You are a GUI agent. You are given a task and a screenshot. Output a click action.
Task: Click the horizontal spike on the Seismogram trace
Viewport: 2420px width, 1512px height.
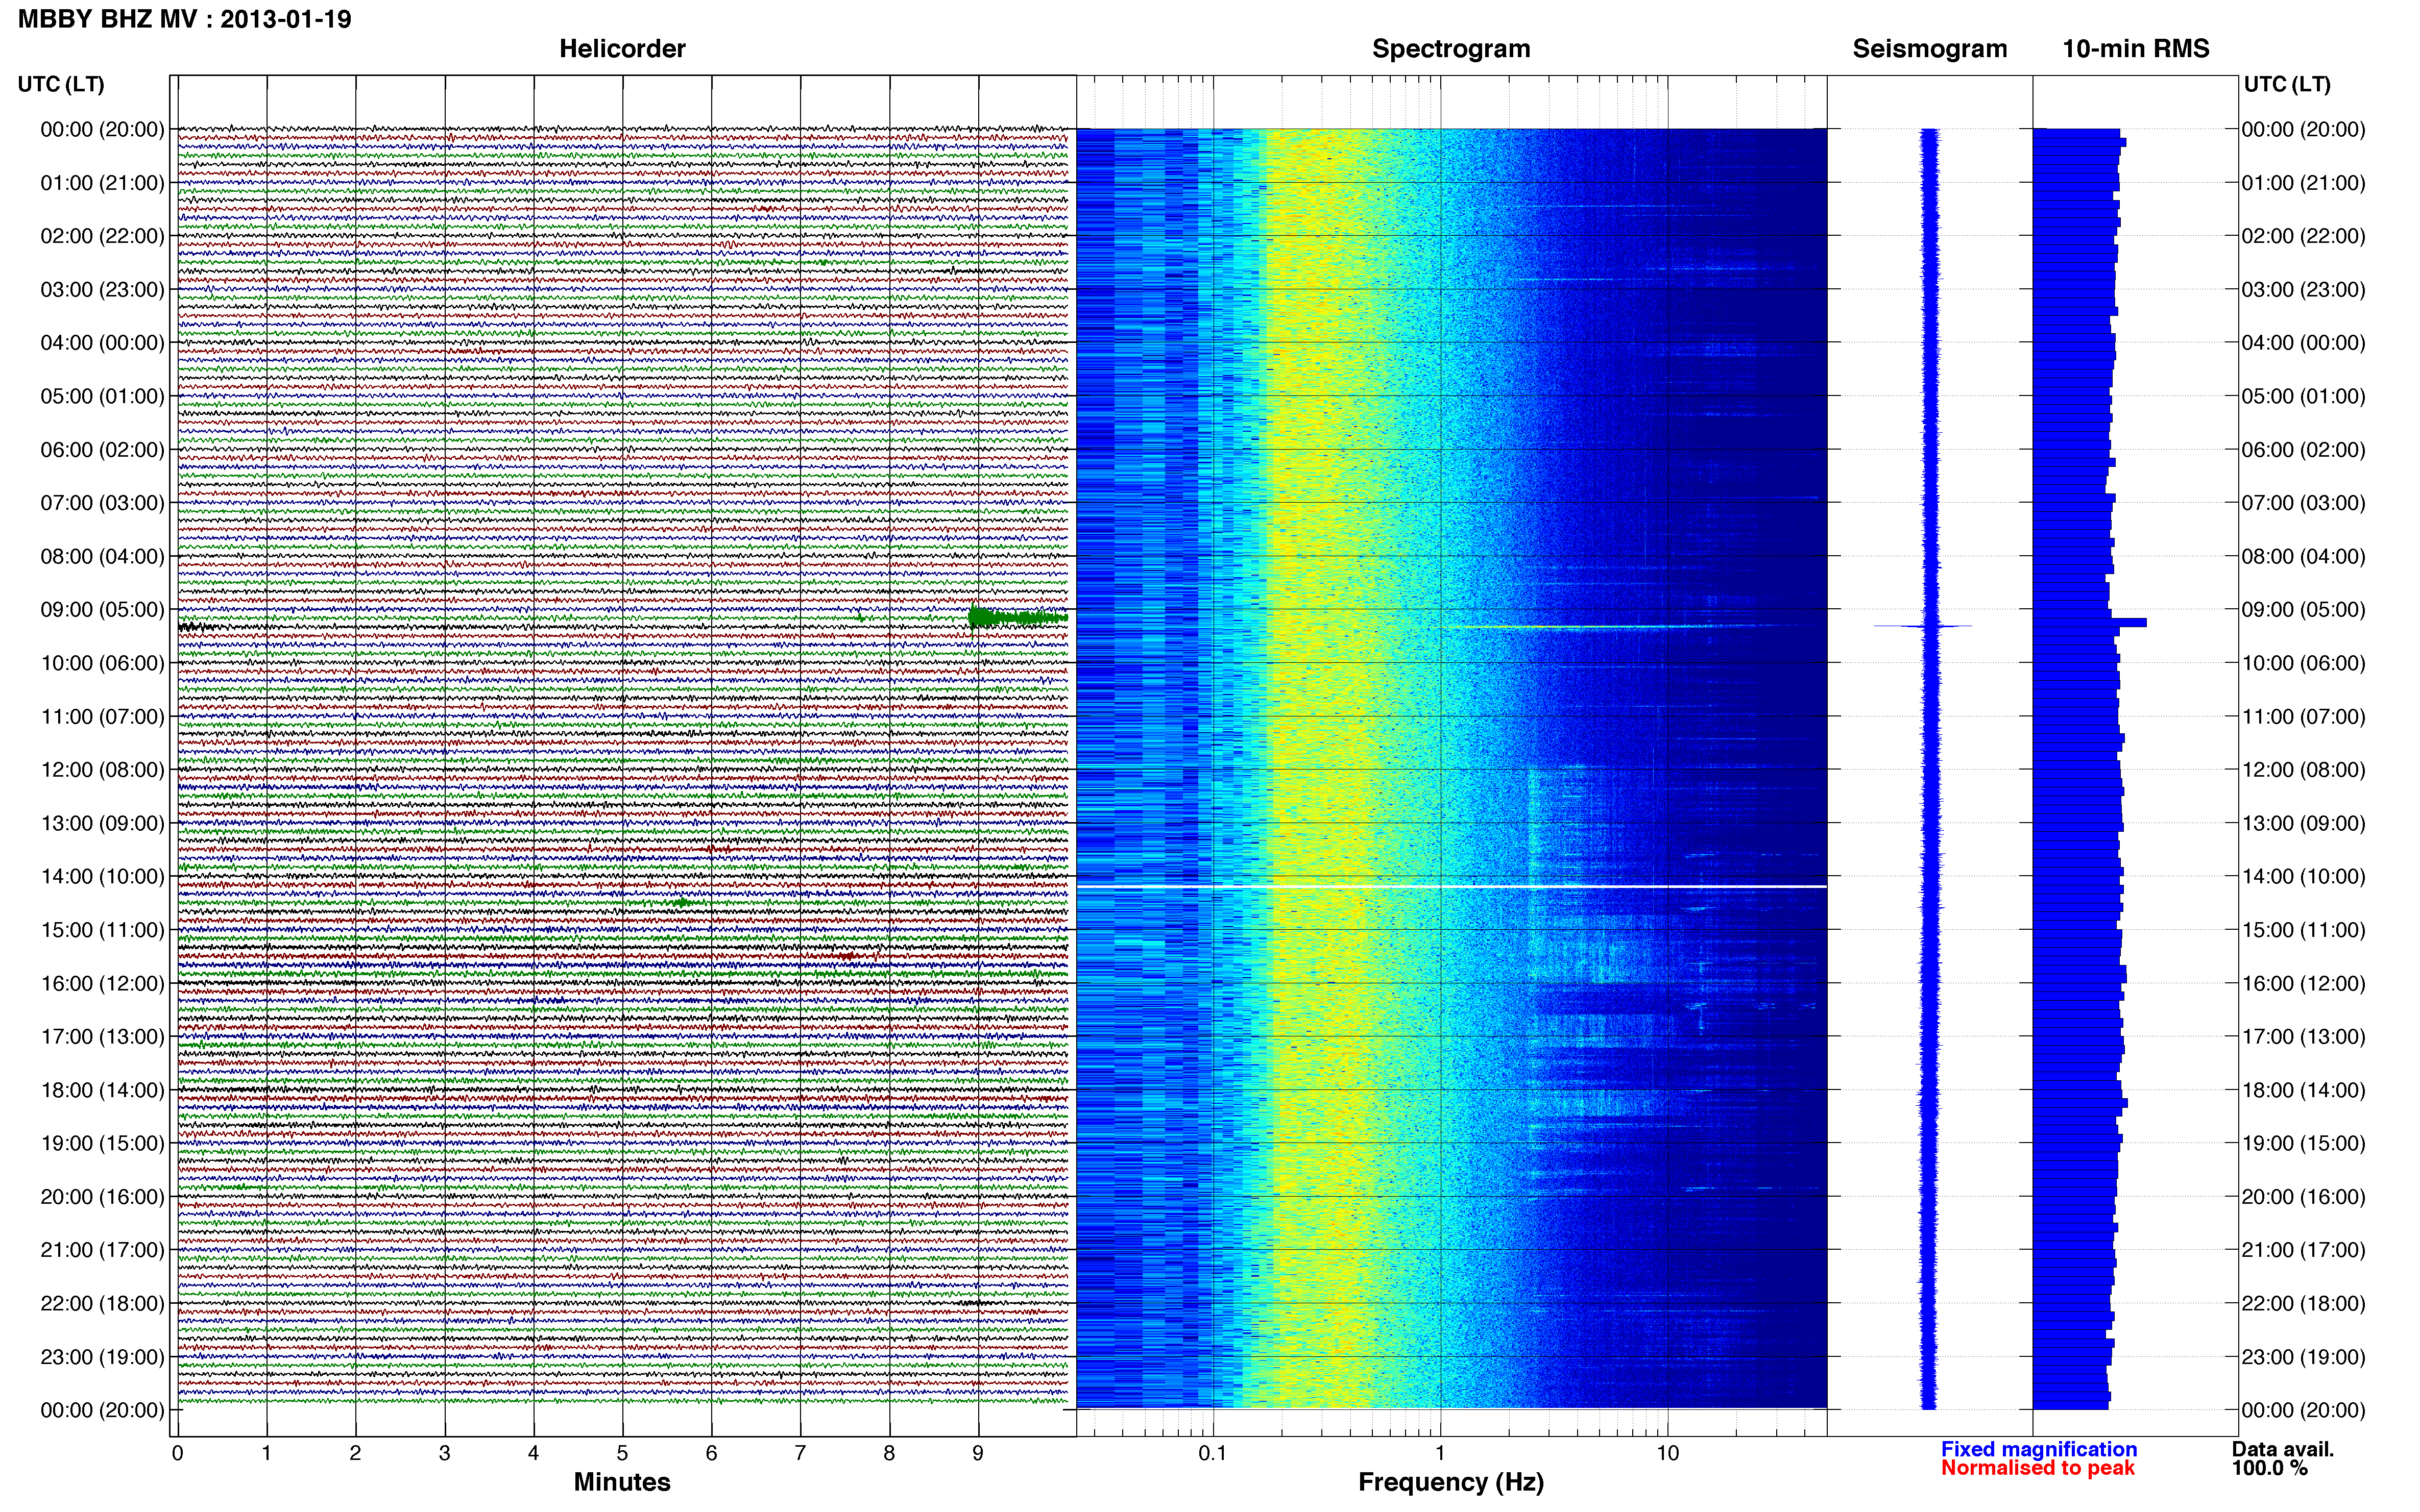(x=1923, y=626)
